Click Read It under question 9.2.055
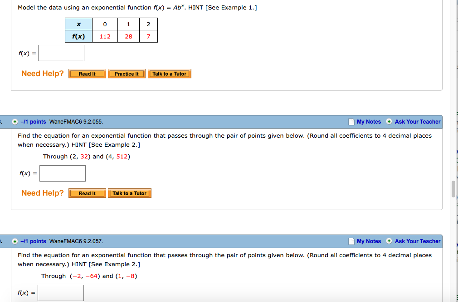The image size is (458, 302). tap(87, 193)
